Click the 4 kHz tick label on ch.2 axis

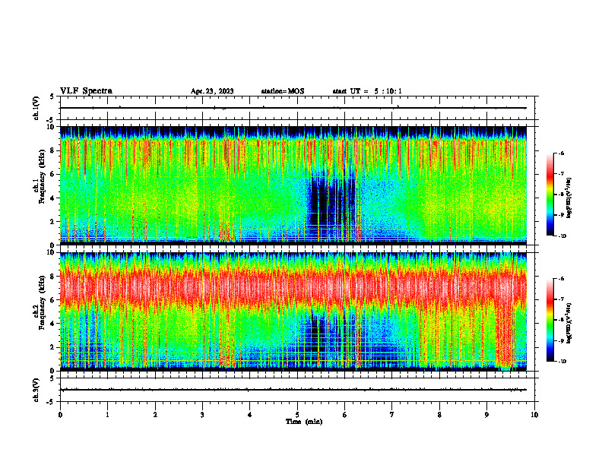click(x=53, y=324)
